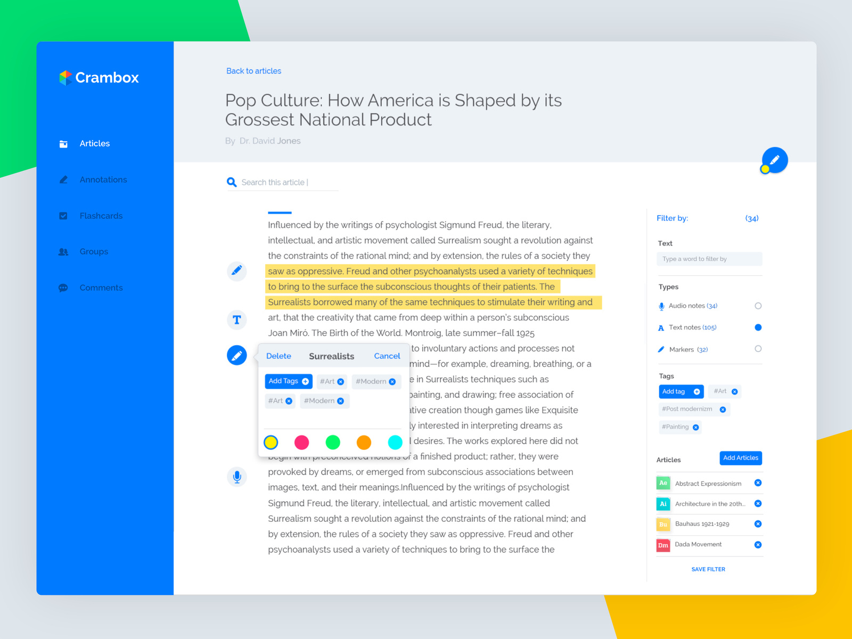Open Annotations from the sidebar
The height and width of the screenshot is (639, 852).
[x=63, y=179]
